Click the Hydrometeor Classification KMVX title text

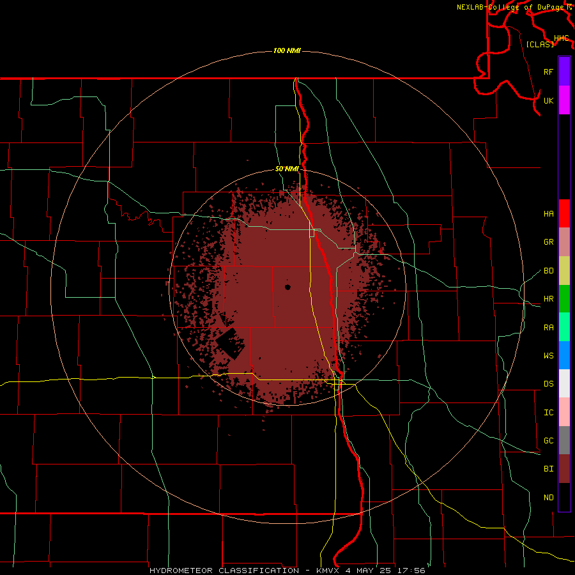pyautogui.click(x=287, y=571)
